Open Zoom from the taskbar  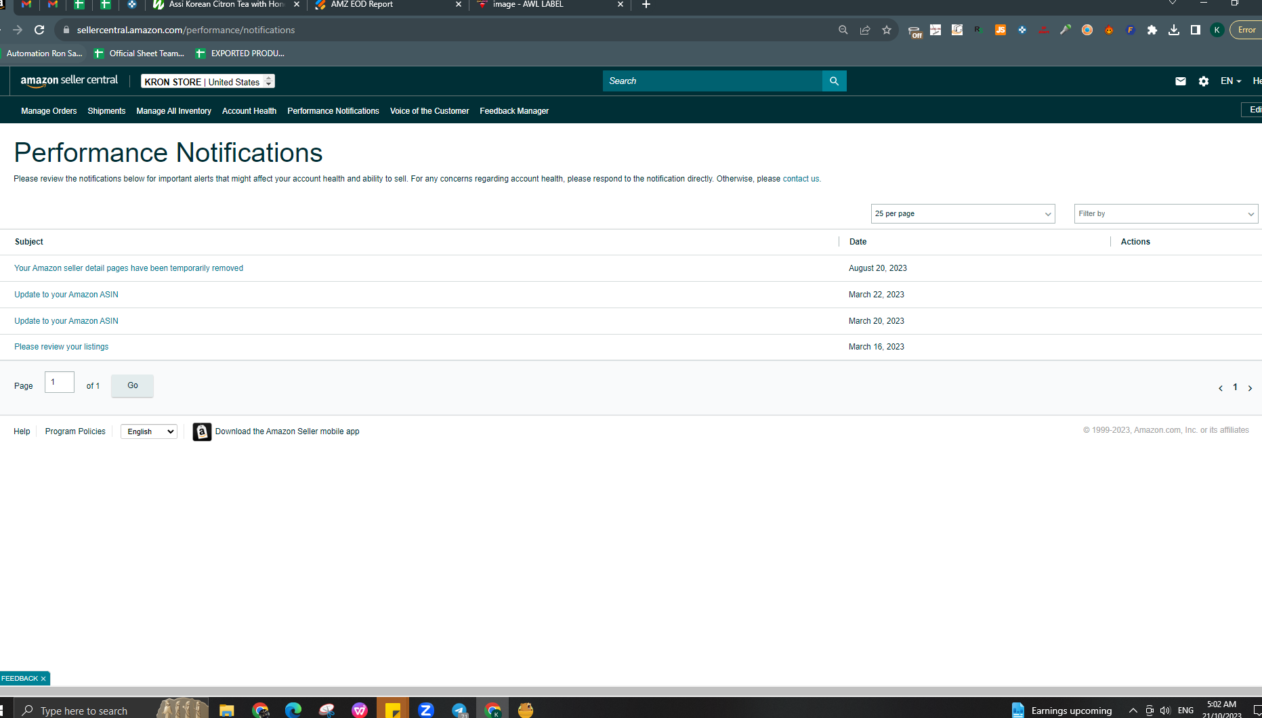426,710
